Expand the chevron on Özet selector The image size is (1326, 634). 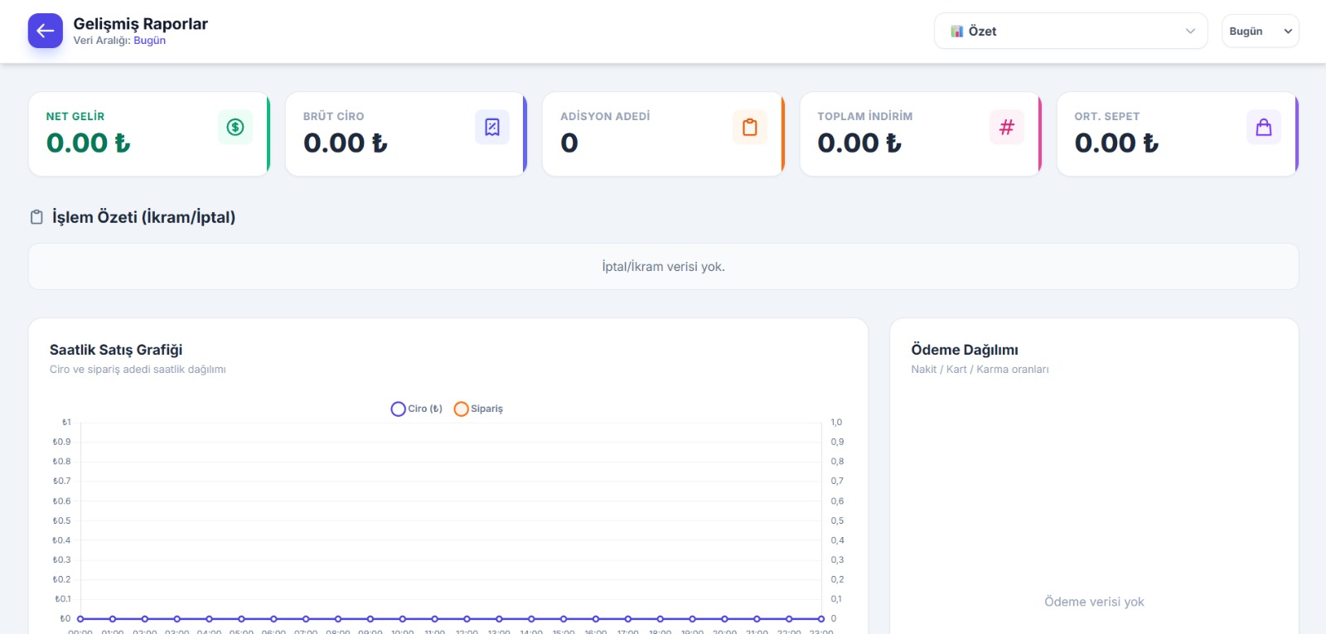point(1191,31)
